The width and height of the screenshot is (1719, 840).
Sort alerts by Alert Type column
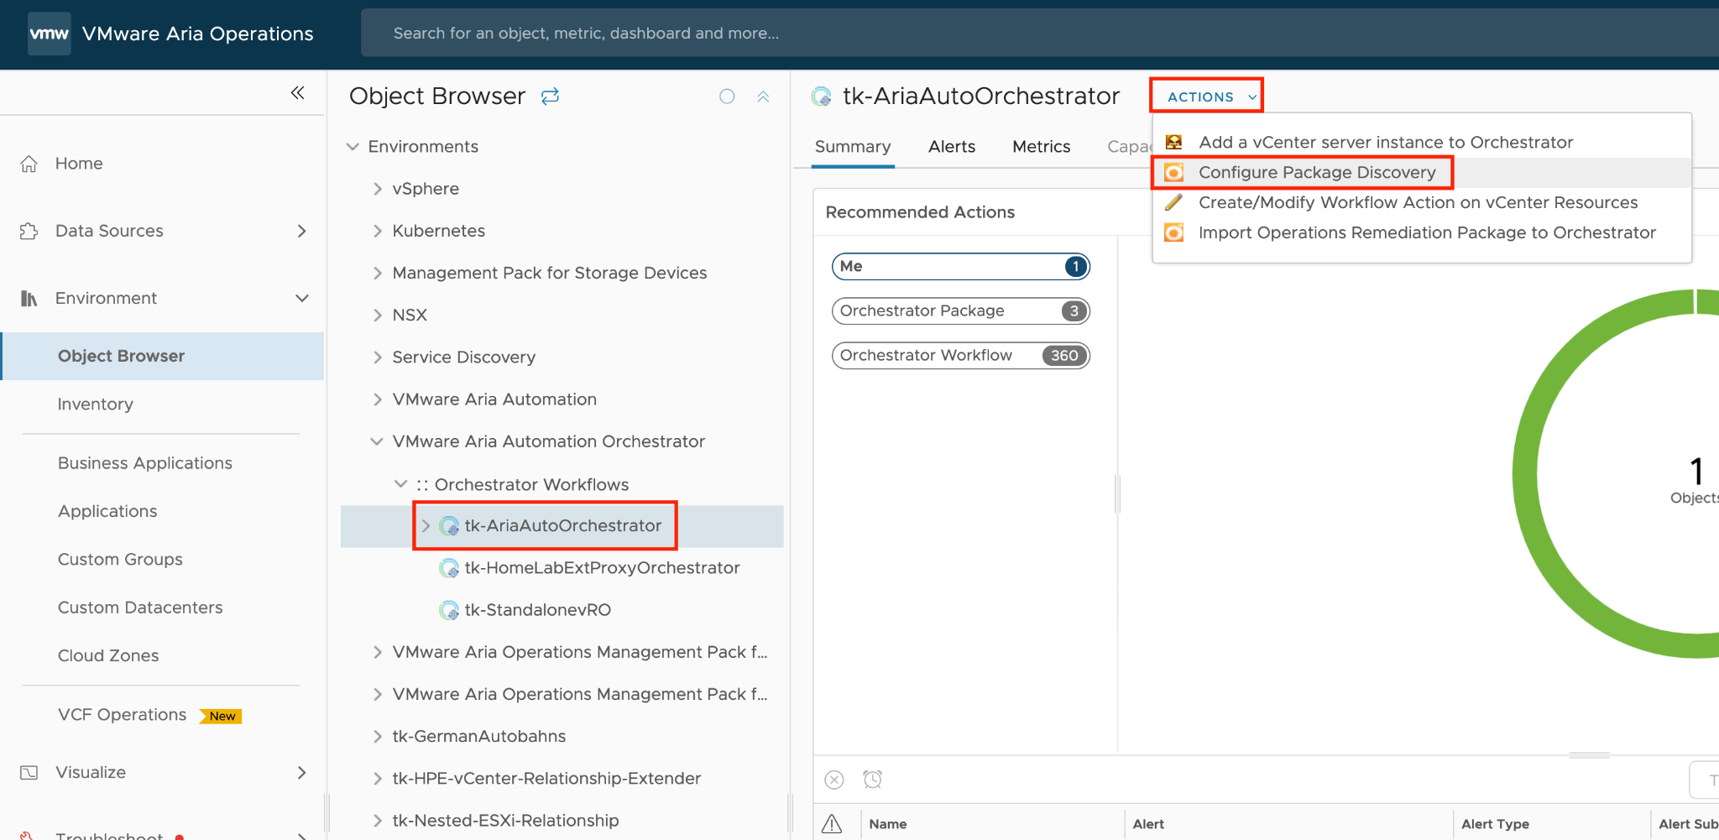point(1495,824)
